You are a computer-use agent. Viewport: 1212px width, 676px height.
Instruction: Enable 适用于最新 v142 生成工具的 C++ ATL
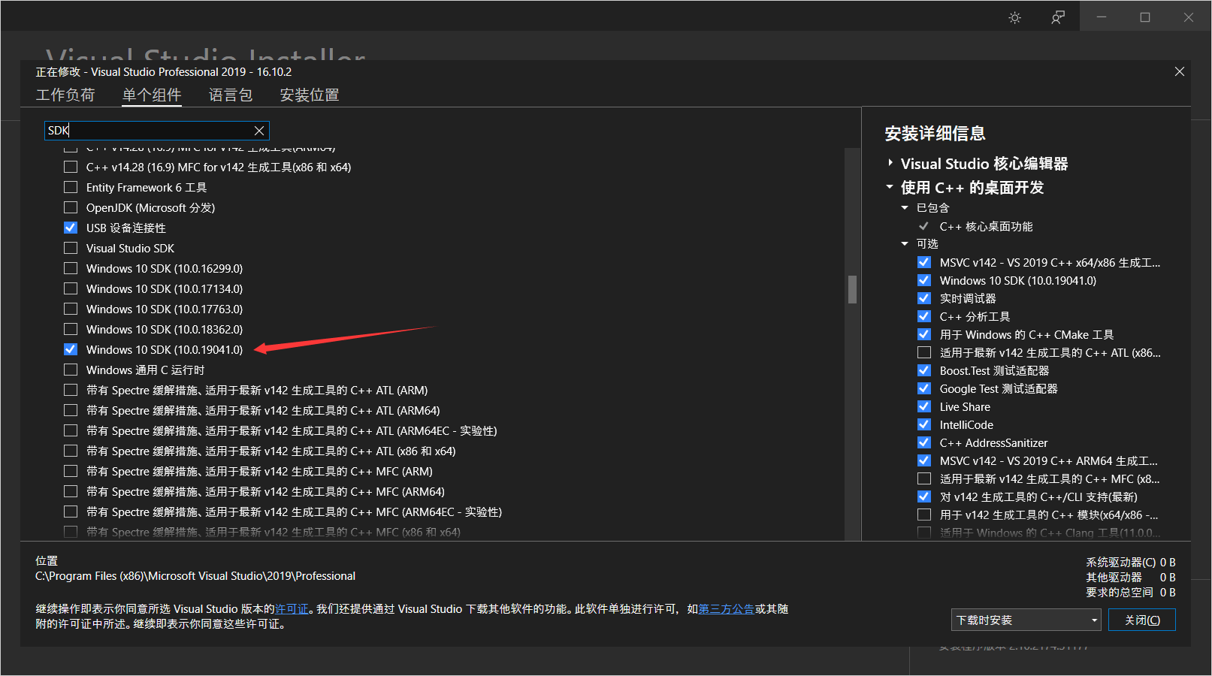[923, 352]
